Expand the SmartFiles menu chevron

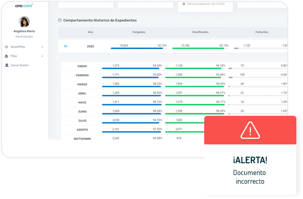click(42, 47)
